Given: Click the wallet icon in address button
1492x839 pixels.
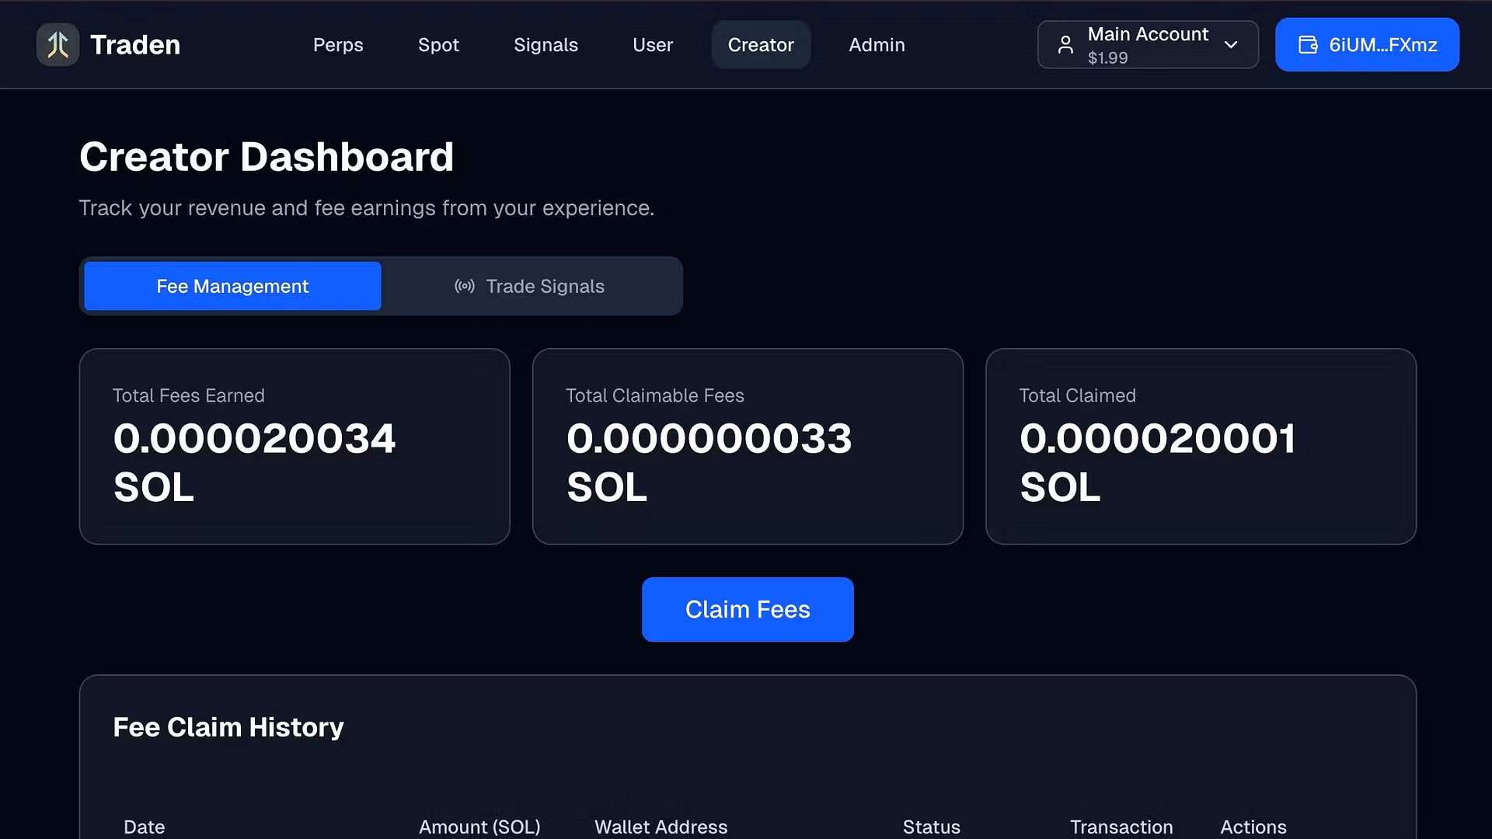Looking at the screenshot, I should [x=1308, y=45].
